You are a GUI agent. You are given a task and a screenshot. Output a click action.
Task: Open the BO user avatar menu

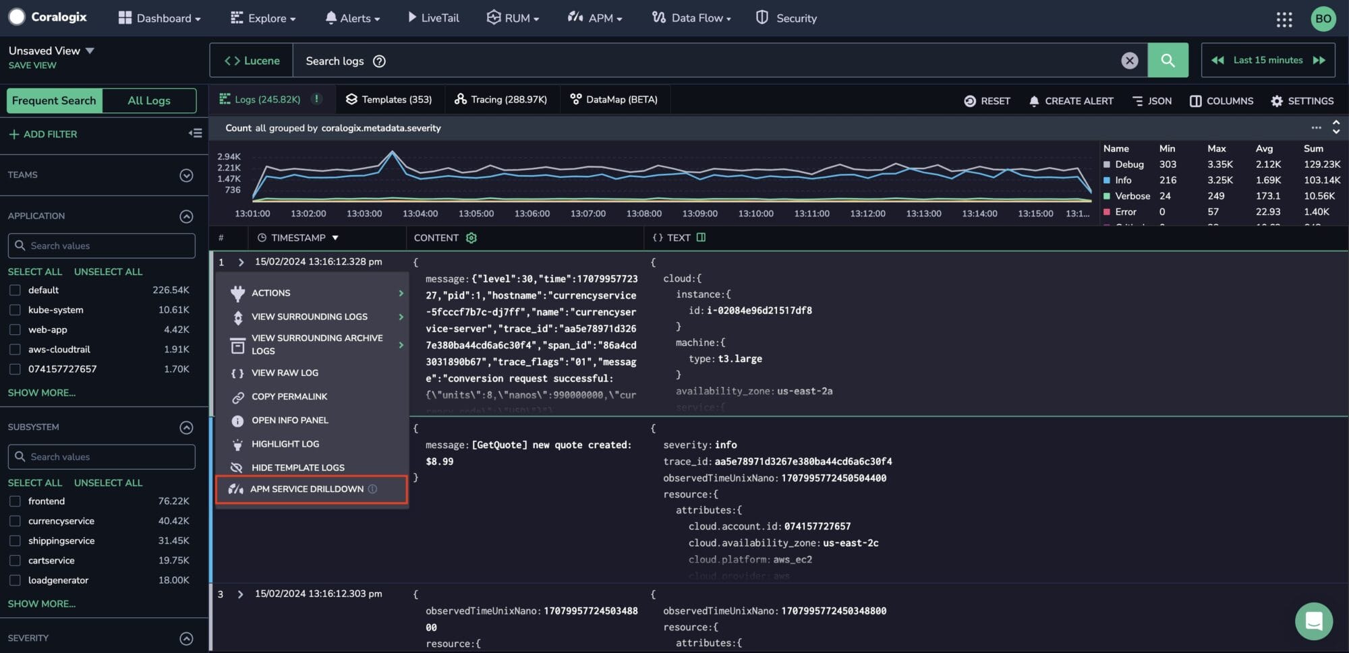(x=1323, y=19)
